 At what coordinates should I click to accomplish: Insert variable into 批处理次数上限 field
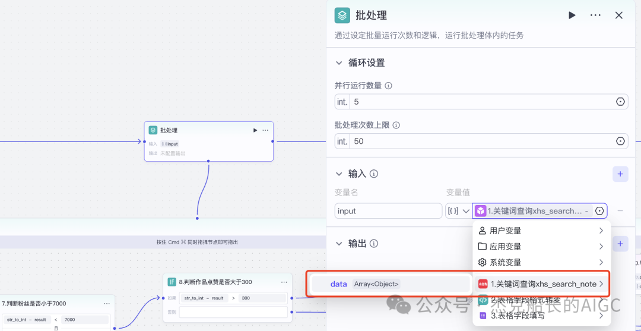click(621, 141)
